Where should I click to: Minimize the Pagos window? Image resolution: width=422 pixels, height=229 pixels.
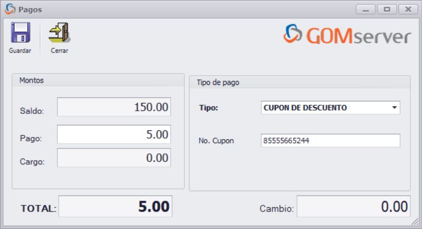click(x=365, y=9)
